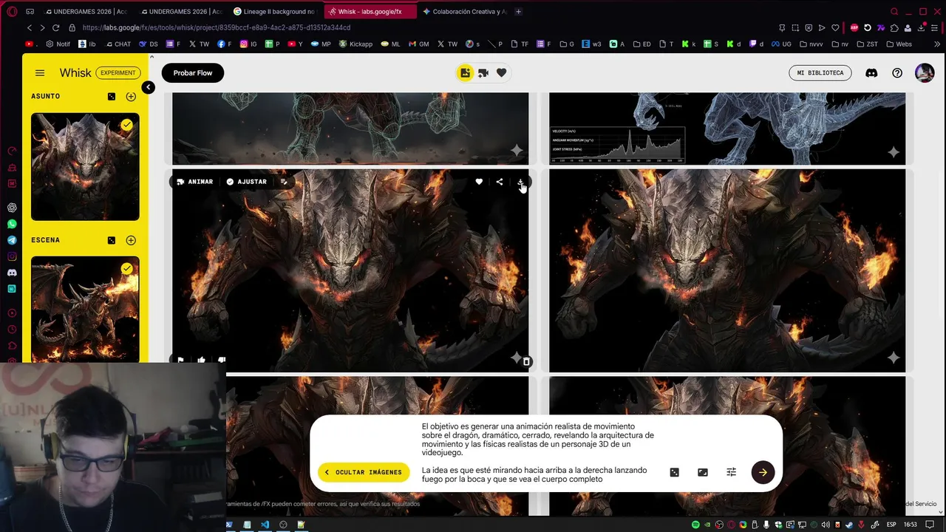
Task: Switch to first UNDERGAMES 2026 tab
Action: click(86, 12)
